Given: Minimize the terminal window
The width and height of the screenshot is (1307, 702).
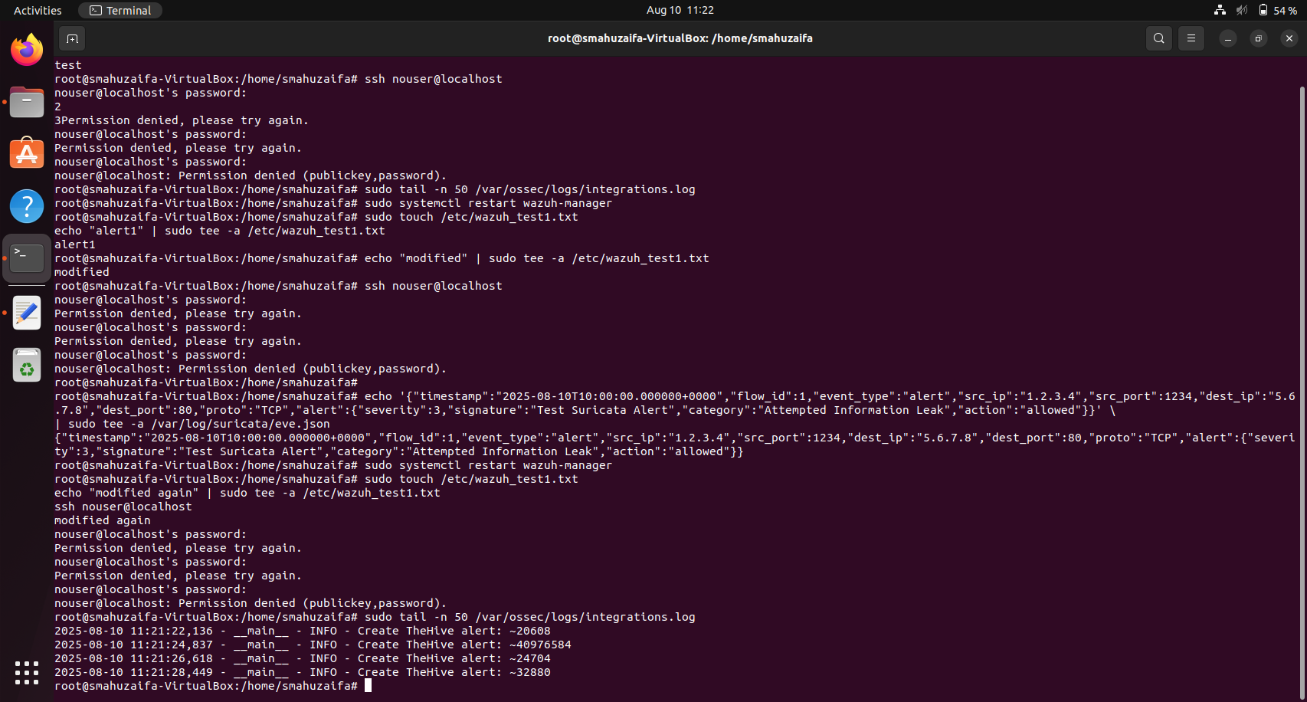Looking at the screenshot, I should 1227,38.
